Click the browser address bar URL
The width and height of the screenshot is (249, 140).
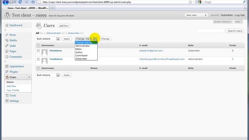(x=87, y=2)
